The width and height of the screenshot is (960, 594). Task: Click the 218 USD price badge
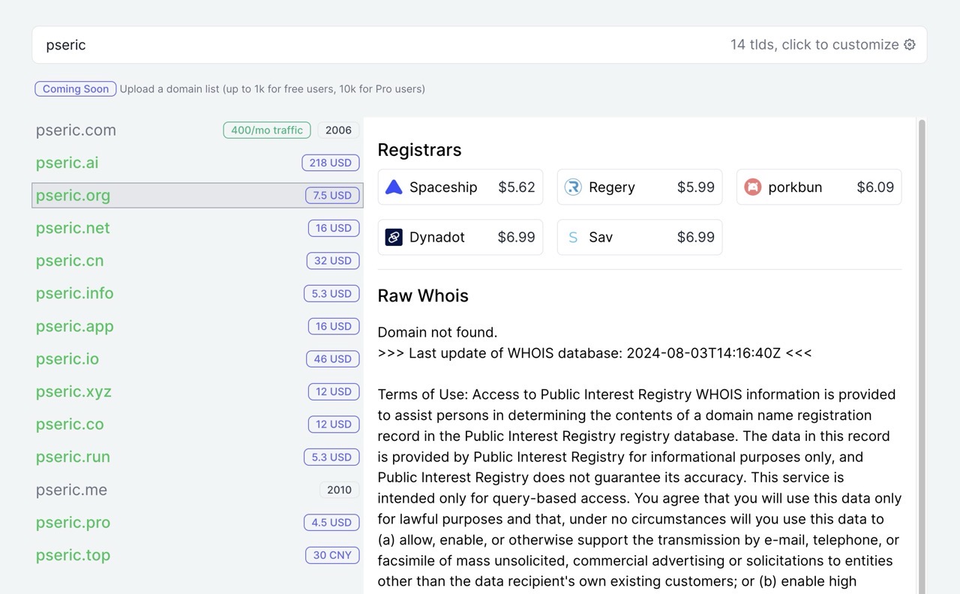tap(331, 163)
